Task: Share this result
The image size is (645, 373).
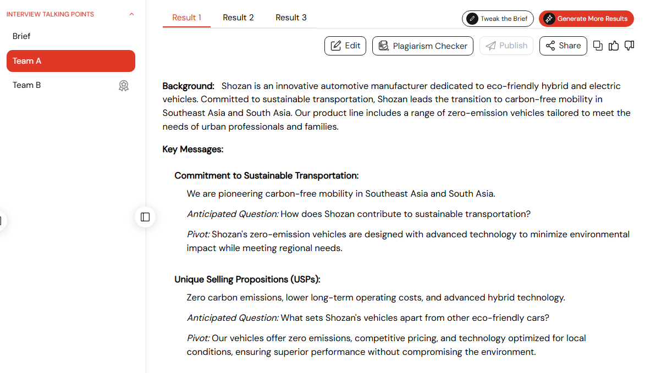Action: click(563, 46)
